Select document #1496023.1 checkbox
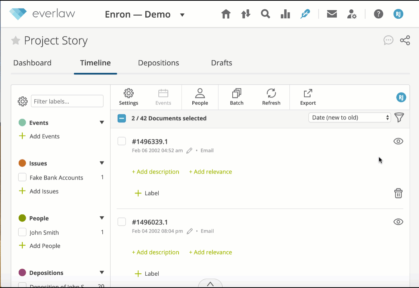This screenshot has height=288, width=419. [x=122, y=222]
